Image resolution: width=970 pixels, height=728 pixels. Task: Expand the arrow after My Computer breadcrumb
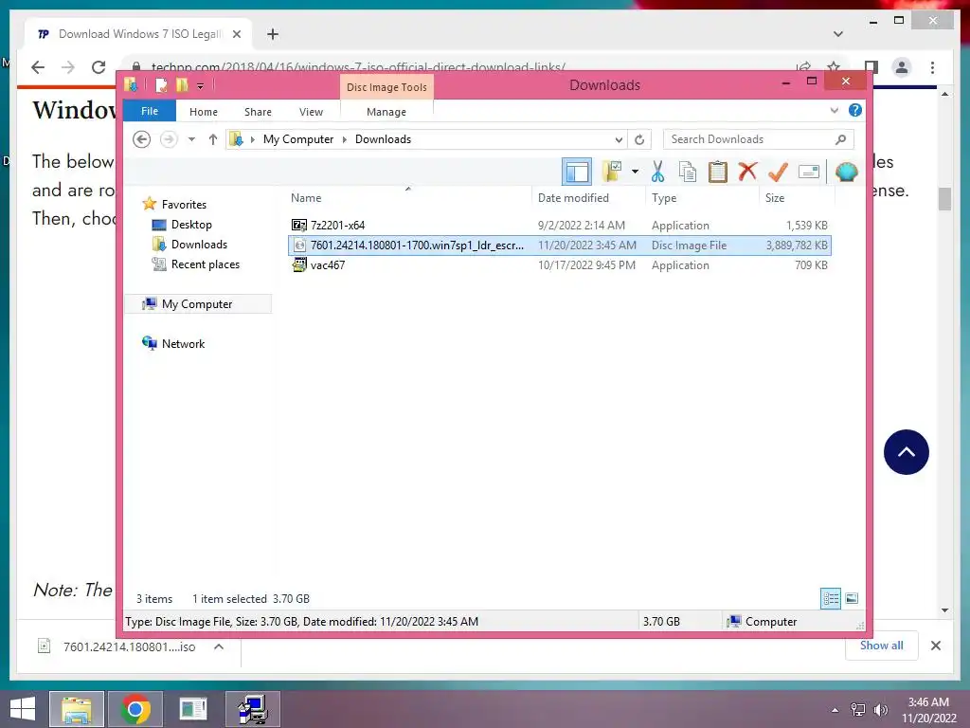click(345, 139)
